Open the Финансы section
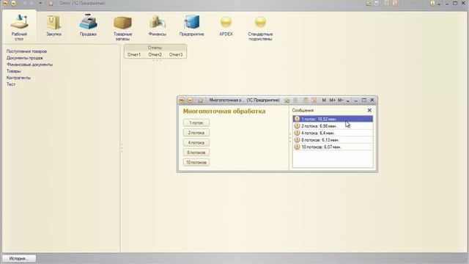Viewport: 469px width, 264px height. tap(157, 26)
